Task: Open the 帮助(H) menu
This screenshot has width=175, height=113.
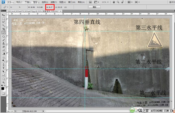Action: pos(81,2)
